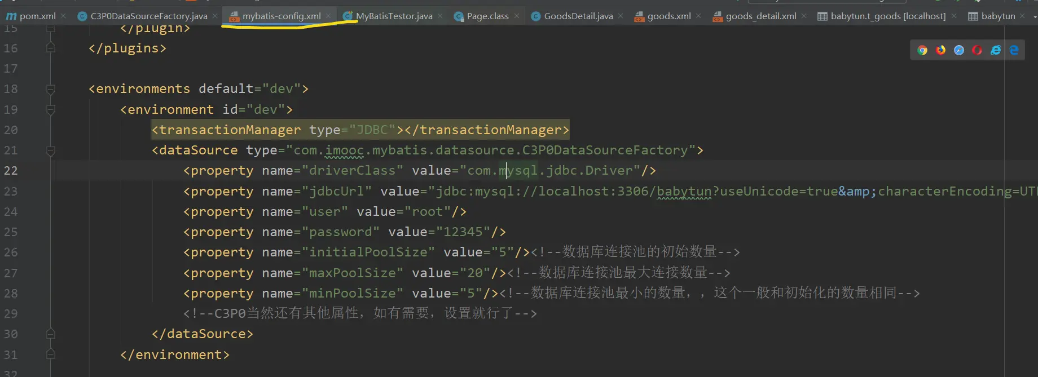This screenshot has height=377, width=1038.
Task: Click the babytun database name in URL
Action: click(684, 191)
